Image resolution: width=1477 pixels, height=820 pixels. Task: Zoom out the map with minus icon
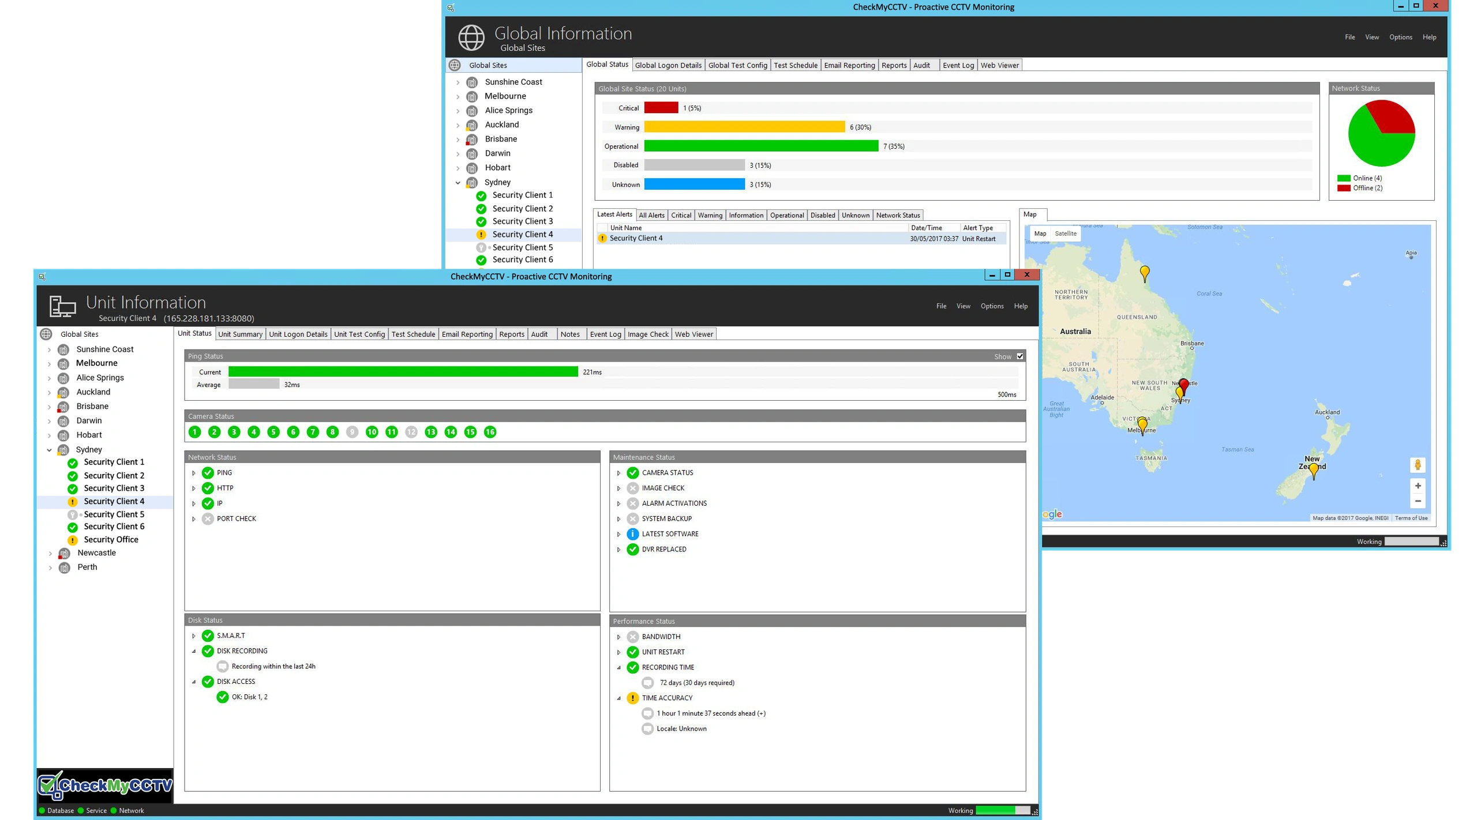tap(1418, 501)
